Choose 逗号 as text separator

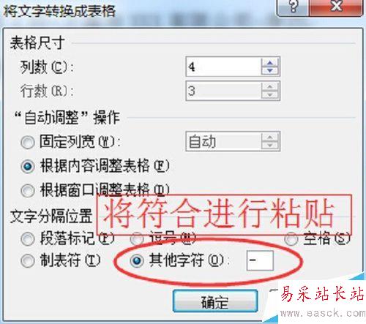[137, 239]
